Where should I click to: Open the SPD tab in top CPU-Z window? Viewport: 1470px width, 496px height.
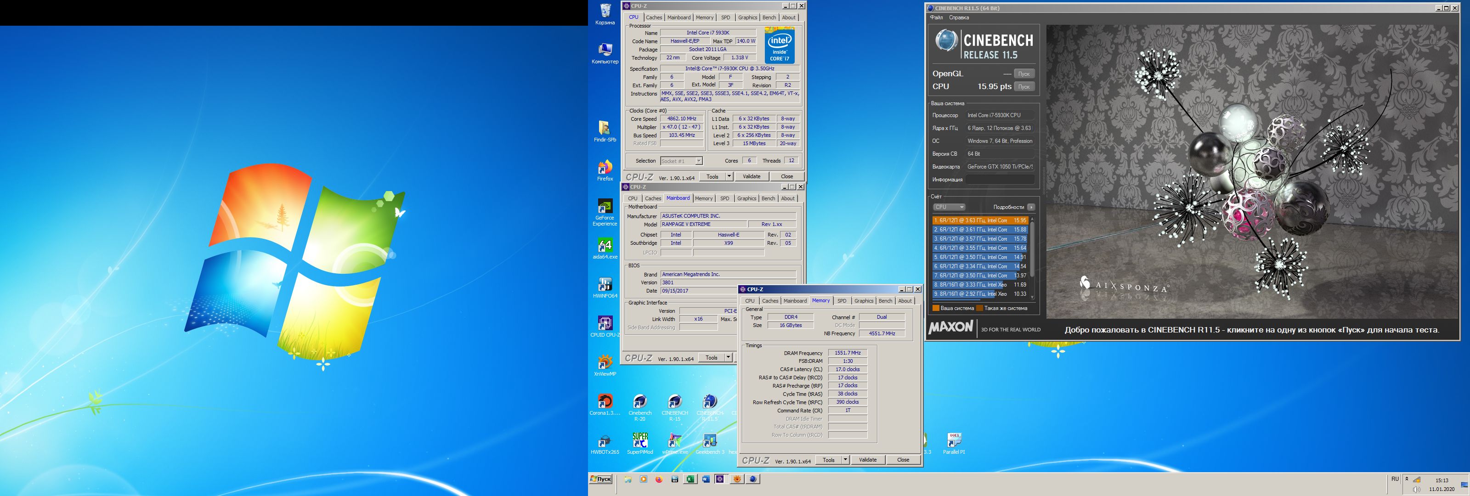click(x=725, y=18)
